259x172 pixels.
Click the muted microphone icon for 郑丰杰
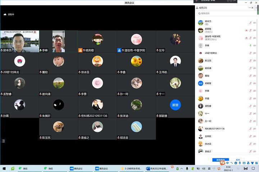coord(250,23)
